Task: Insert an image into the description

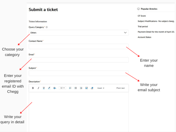Action: pyautogui.click(x=87, y=88)
